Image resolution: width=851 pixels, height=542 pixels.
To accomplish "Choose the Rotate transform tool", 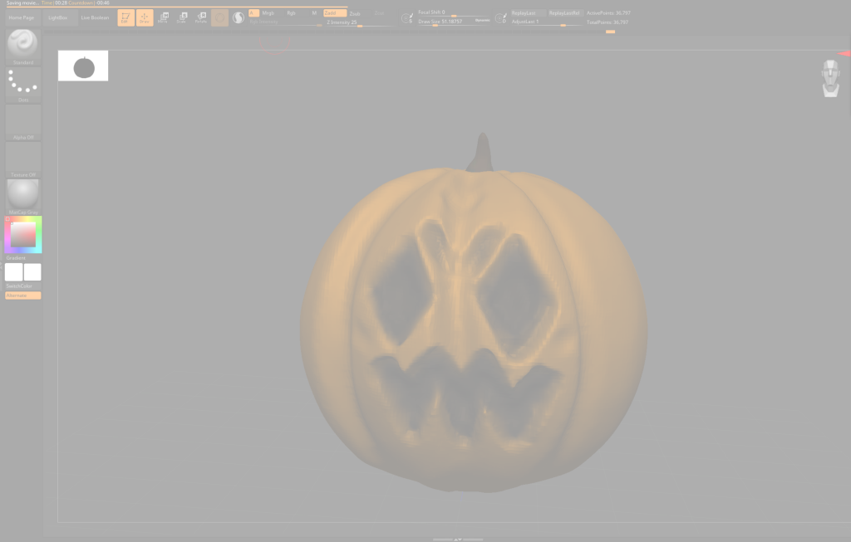I will pos(200,17).
